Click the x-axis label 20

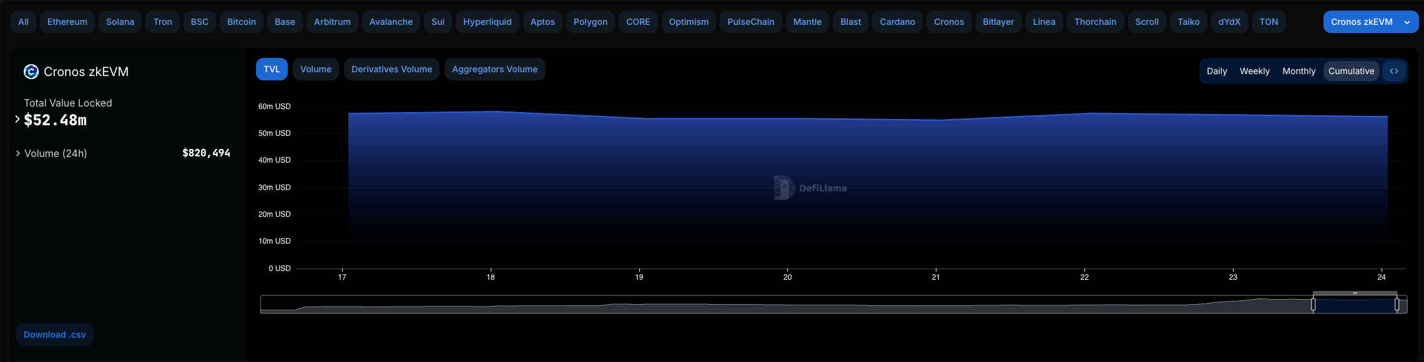coord(788,277)
